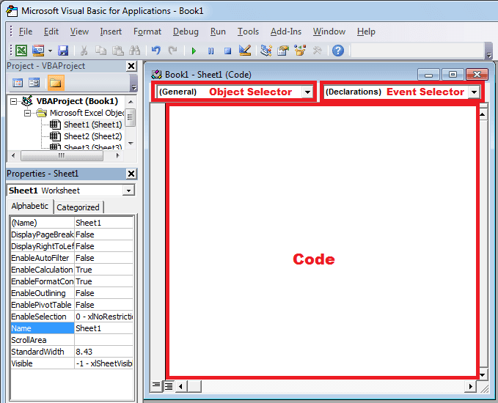
Task: Click View Object icon in Project pane
Action: click(34, 83)
